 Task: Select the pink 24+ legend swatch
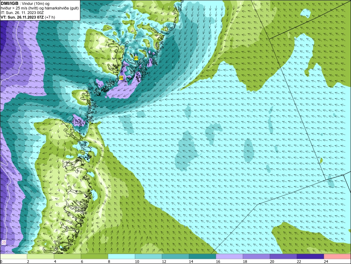pos(337,256)
